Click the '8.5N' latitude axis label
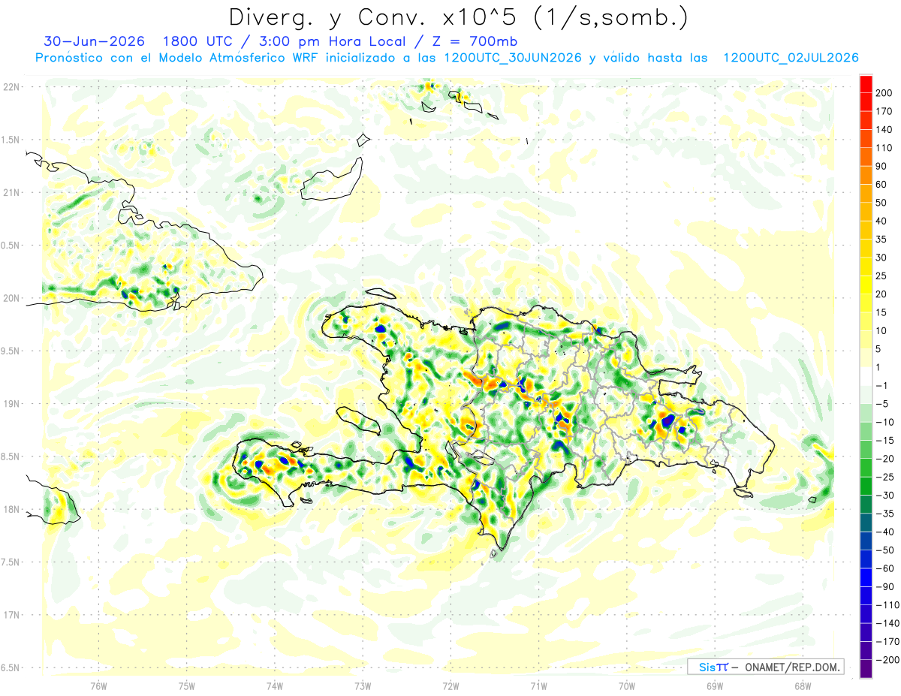Image resolution: width=901 pixels, height=696 pixels. (x=11, y=456)
